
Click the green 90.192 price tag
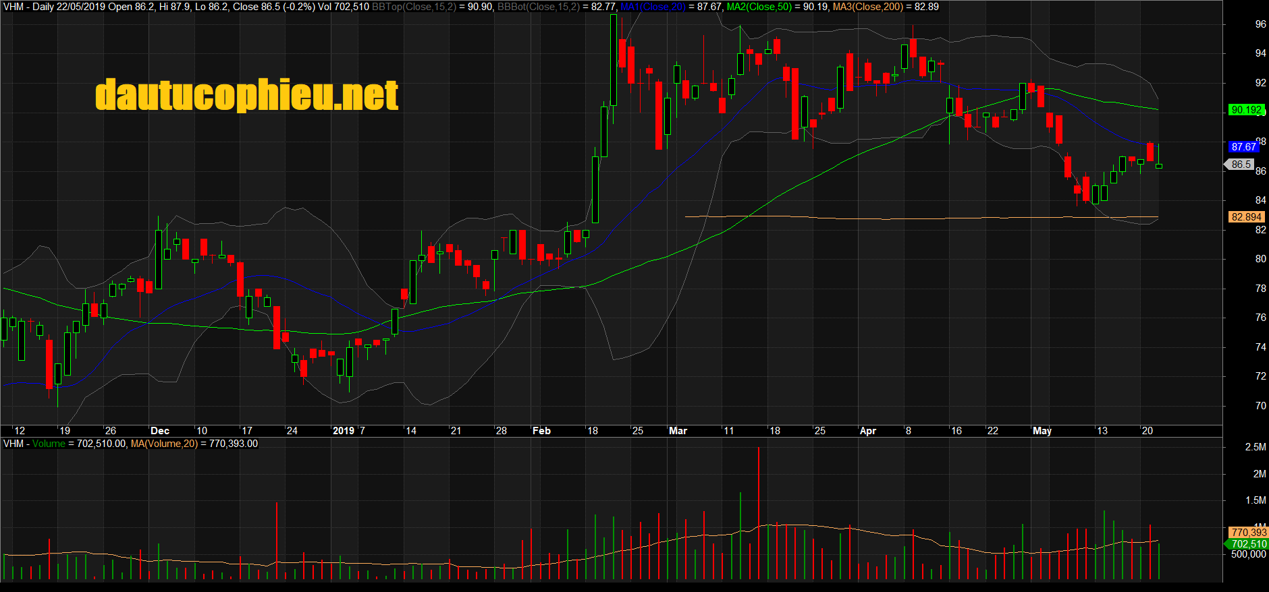pos(1246,110)
